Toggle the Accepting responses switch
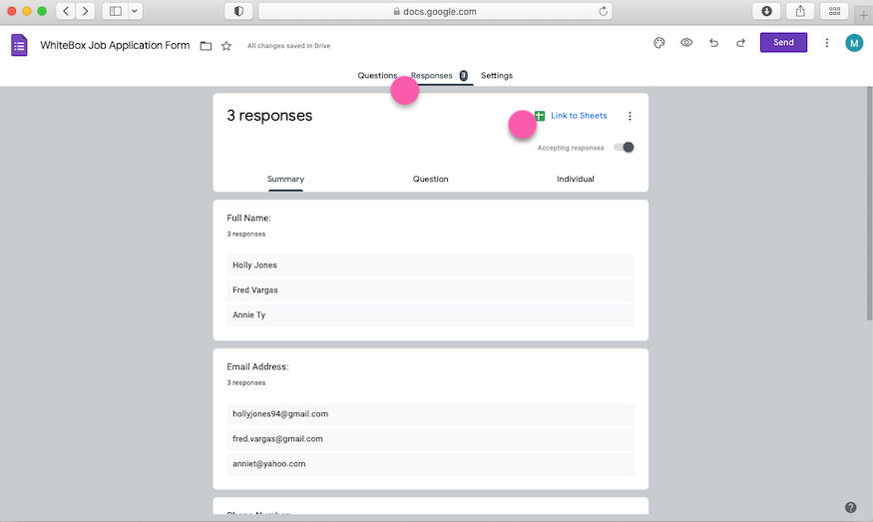This screenshot has width=873, height=522. pos(624,148)
